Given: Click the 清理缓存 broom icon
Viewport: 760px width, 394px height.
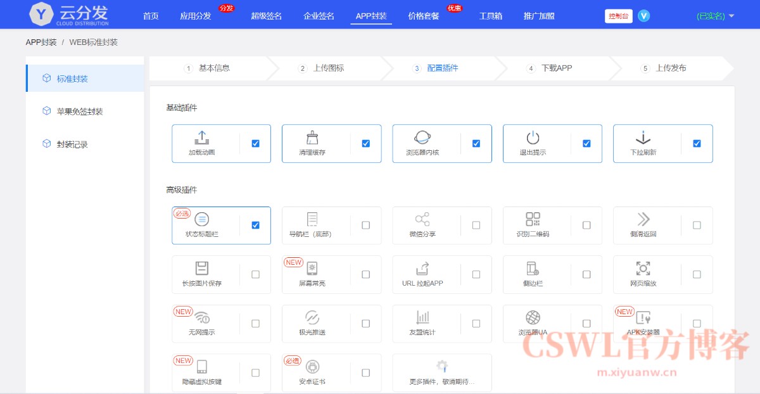Looking at the screenshot, I should coord(312,137).
